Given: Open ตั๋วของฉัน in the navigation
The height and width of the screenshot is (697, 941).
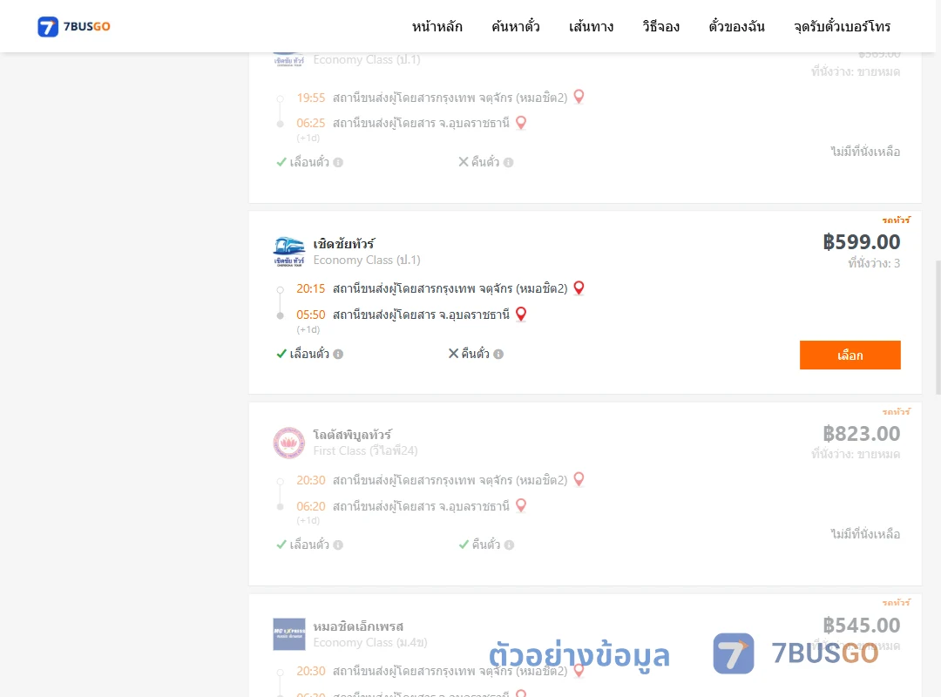Looking at the screenshot, I should coord(736,26).
